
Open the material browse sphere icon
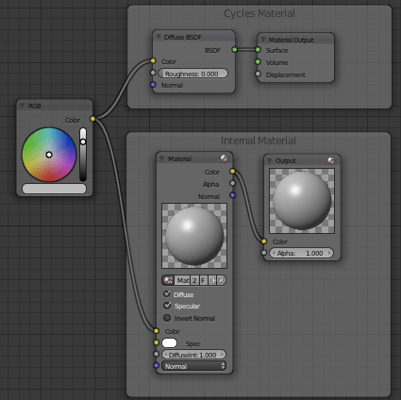pyautogui.click(x=168, y=280)
